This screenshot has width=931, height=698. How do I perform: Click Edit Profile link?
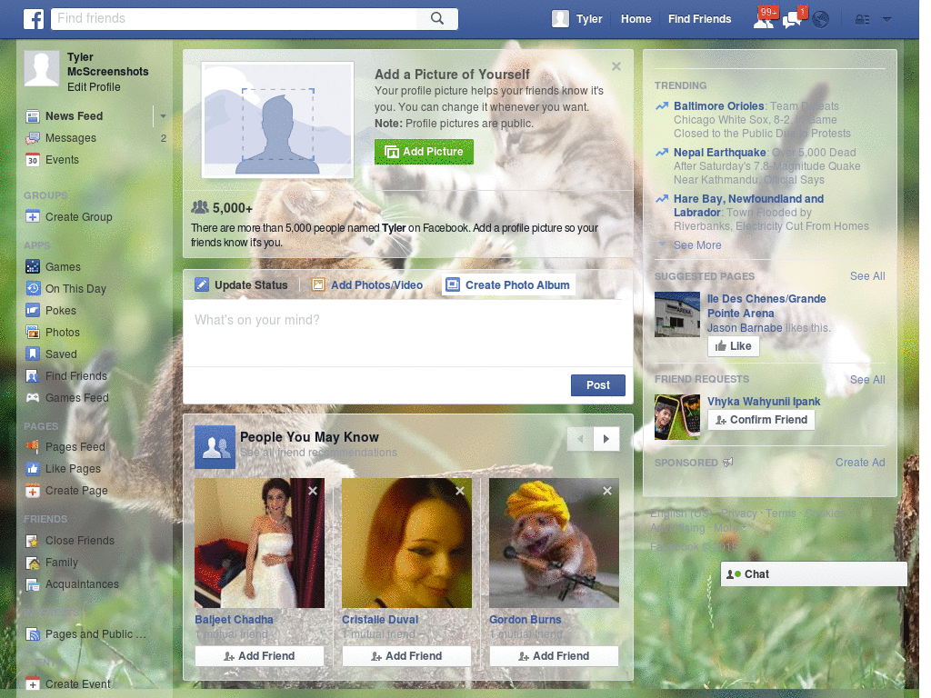click(94, 87)
